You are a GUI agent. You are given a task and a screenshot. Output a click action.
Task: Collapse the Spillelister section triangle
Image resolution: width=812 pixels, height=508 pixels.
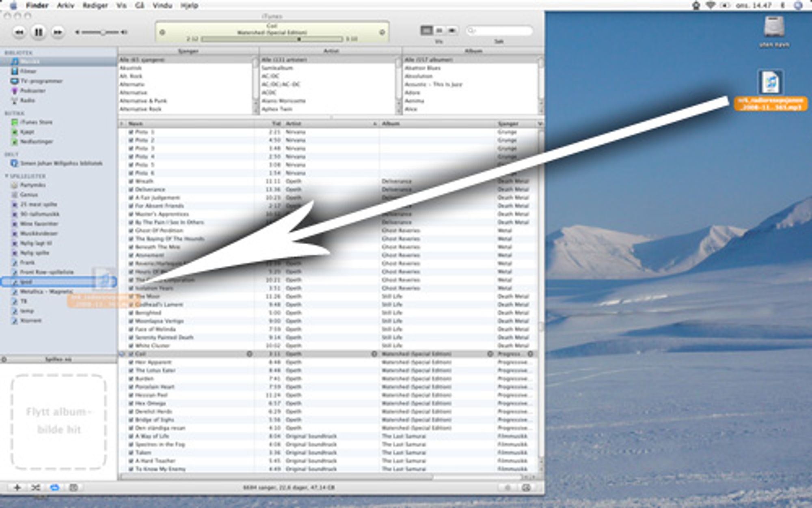6,176
